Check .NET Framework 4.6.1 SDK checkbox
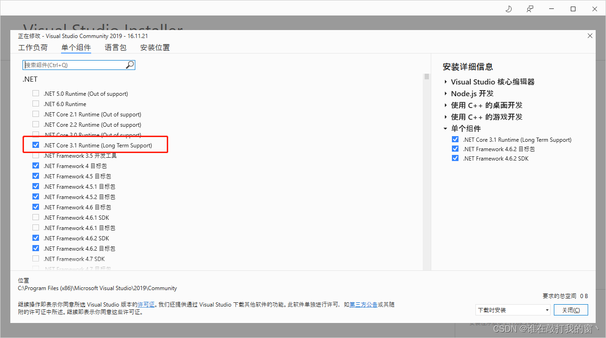The image size is (606, 338). point(36,217)
